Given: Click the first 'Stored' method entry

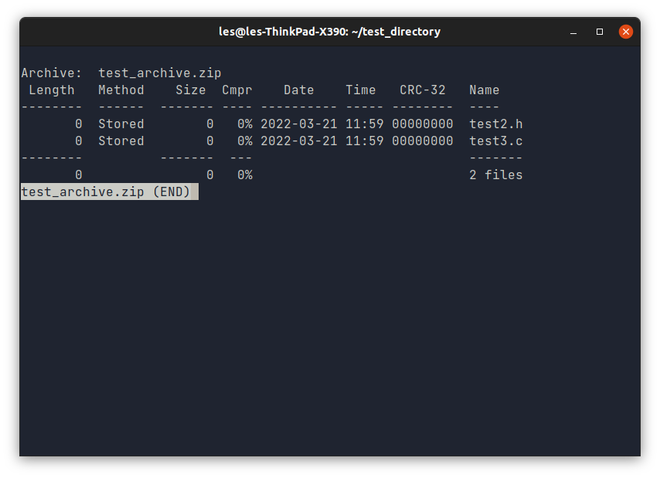Looking at the screenshot, I should (121, 124).
